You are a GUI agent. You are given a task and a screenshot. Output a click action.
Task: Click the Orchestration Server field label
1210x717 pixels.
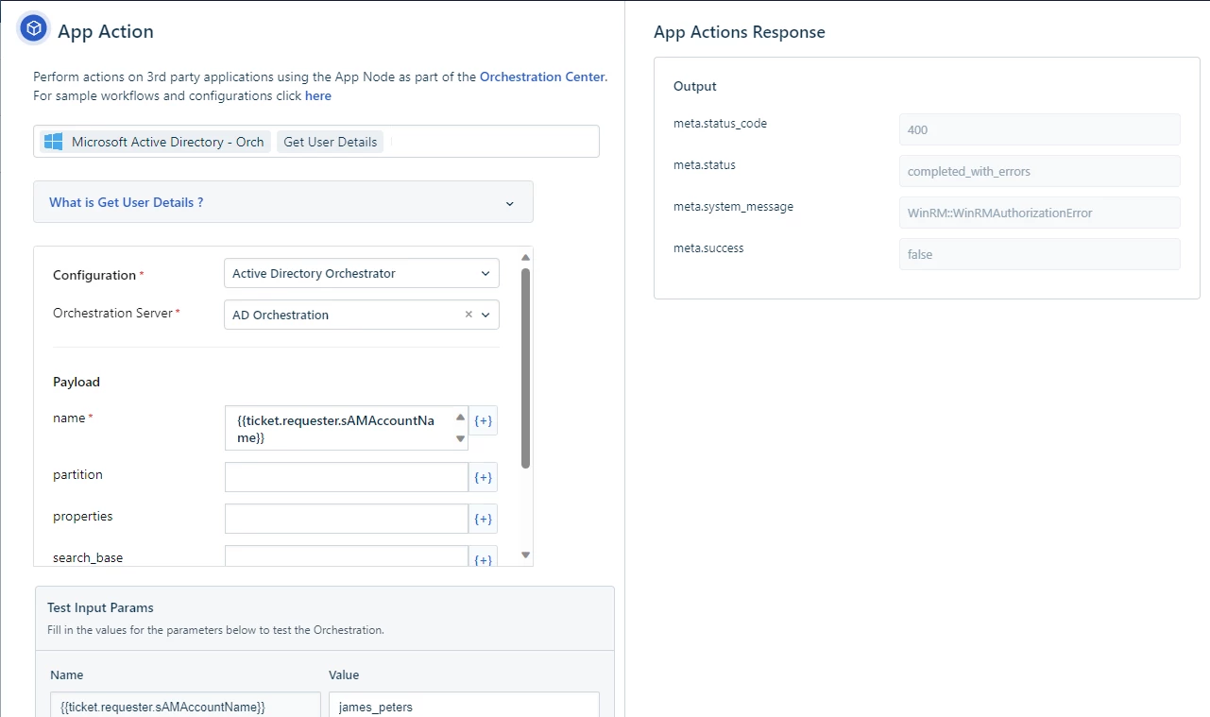[113, 313]
